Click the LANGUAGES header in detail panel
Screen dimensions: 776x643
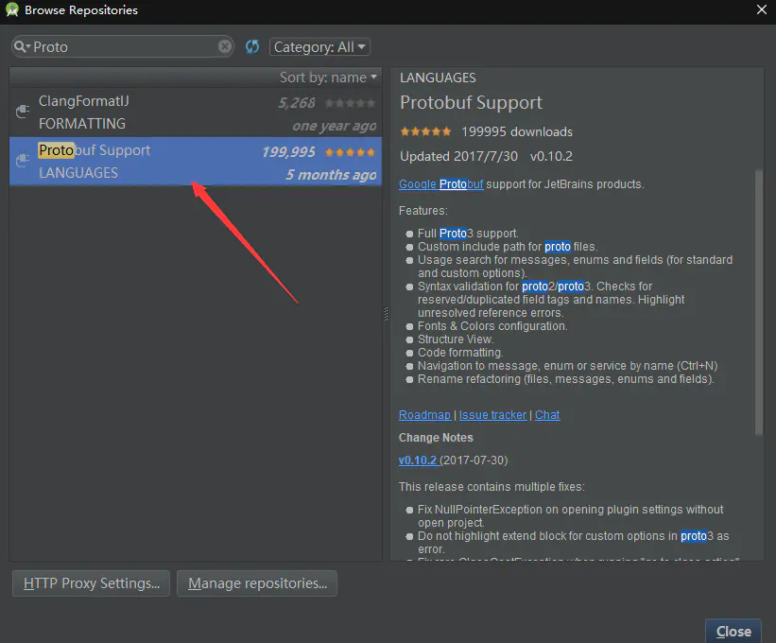click(438, 78)
